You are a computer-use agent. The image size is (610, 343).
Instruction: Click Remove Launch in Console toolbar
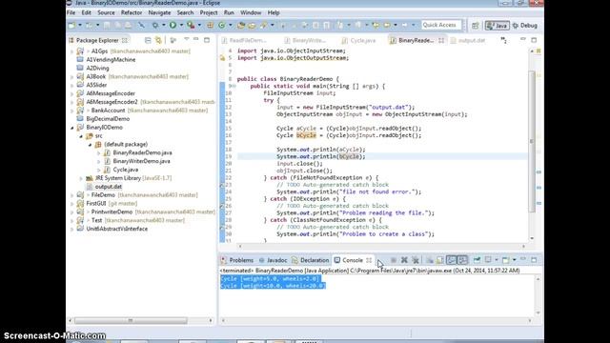pyautogui.click(x=404, y=260)
